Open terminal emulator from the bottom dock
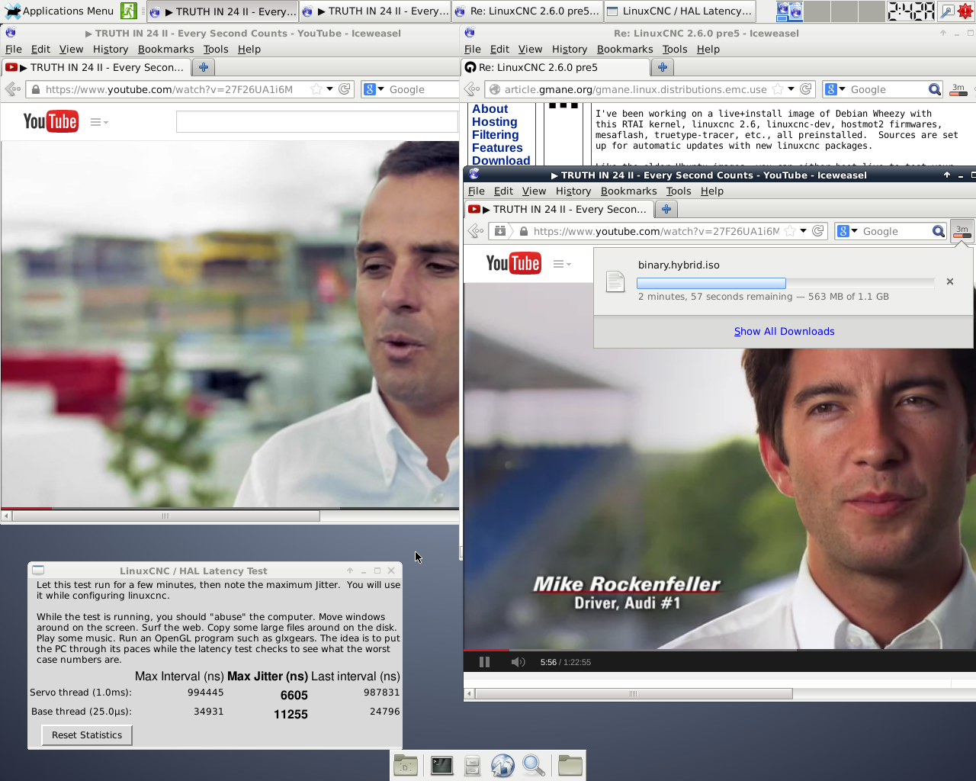Image resolution: width=976 pixels, height=781 pixels. click(x=441, y=765)
